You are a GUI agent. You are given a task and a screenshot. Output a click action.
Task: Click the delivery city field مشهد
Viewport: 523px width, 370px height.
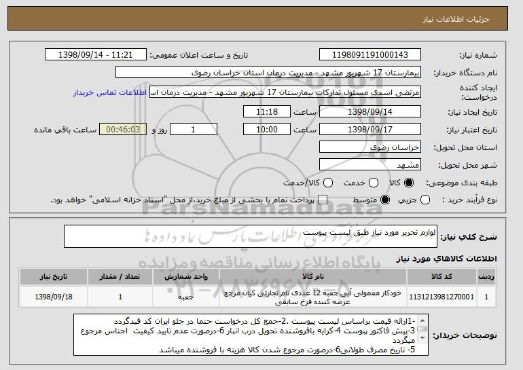[x=370, y=165]
